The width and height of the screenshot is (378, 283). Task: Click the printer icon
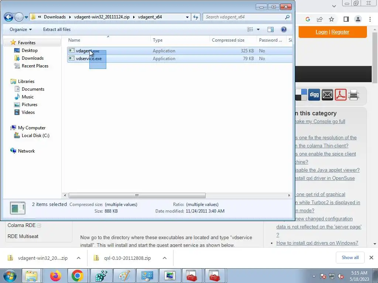[x=354, y=95]
